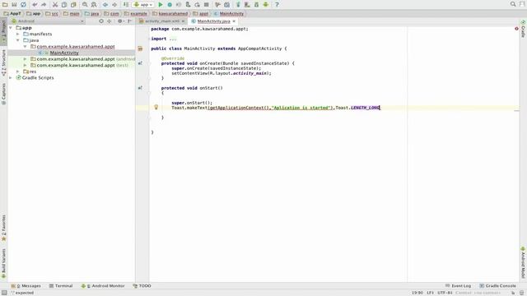Close the MainActivity.java tab
Viewport: 527px width, 296px height.
(x=234, y=21)
